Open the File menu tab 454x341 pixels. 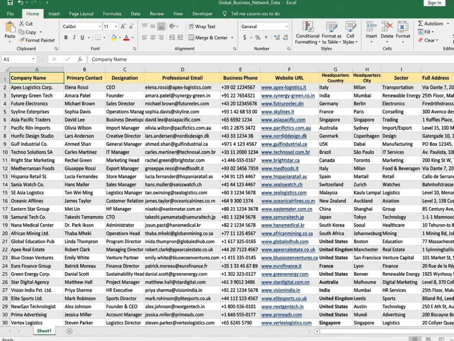(10, 14)
